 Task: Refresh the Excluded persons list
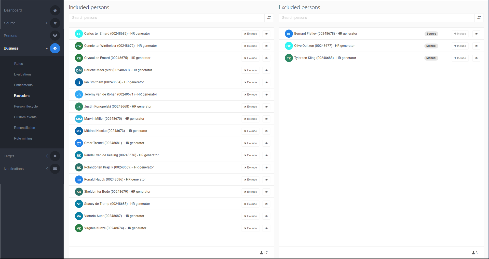pos(479,18)
